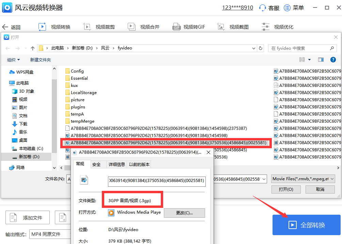Viewport: 342px width, 244px height.
Task: Select the tempA folder
Action: click(74, 114)
